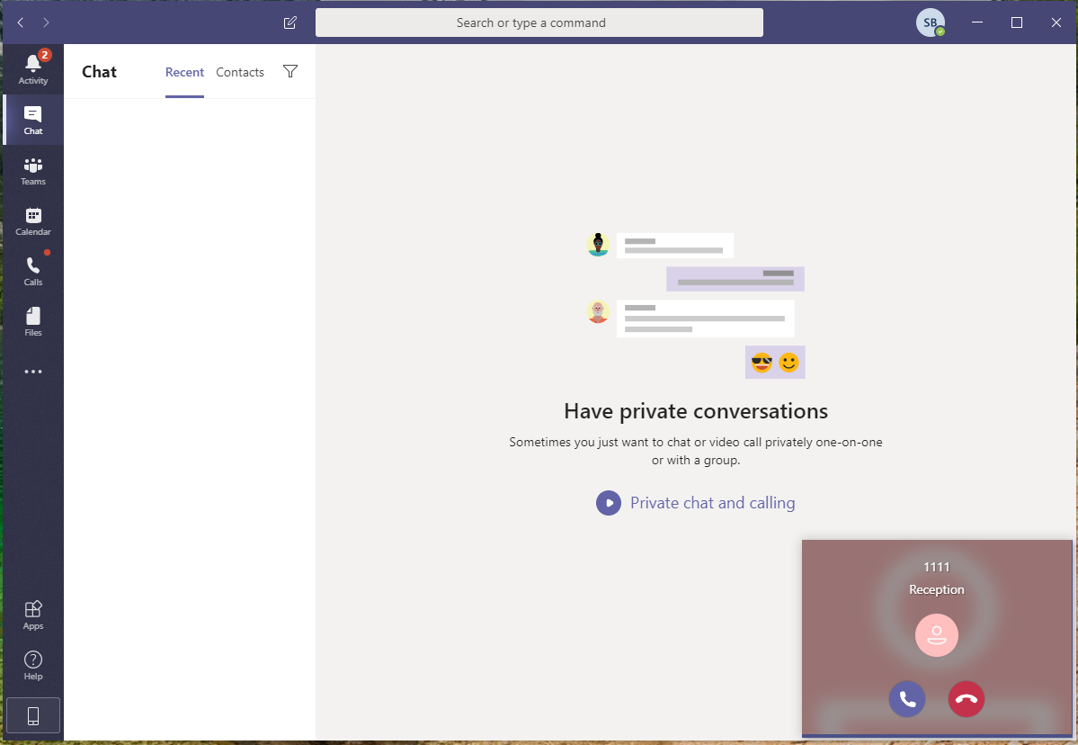1078x745 pixels.
Task: Open the SB profile avatar menu
Action: pos(930,22)
